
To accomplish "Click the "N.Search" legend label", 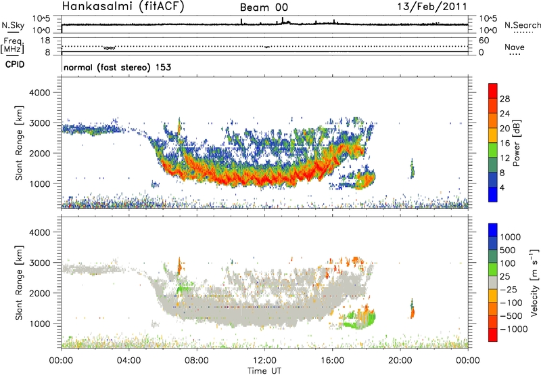I will (x=523, y=25).
